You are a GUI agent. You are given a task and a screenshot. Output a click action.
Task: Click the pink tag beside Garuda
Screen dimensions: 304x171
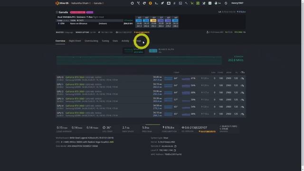coord(77,12)
